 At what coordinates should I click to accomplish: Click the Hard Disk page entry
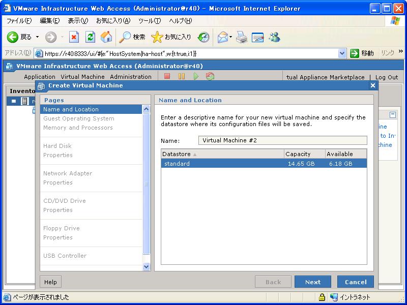pyautogui.click(x=57, y=146)
